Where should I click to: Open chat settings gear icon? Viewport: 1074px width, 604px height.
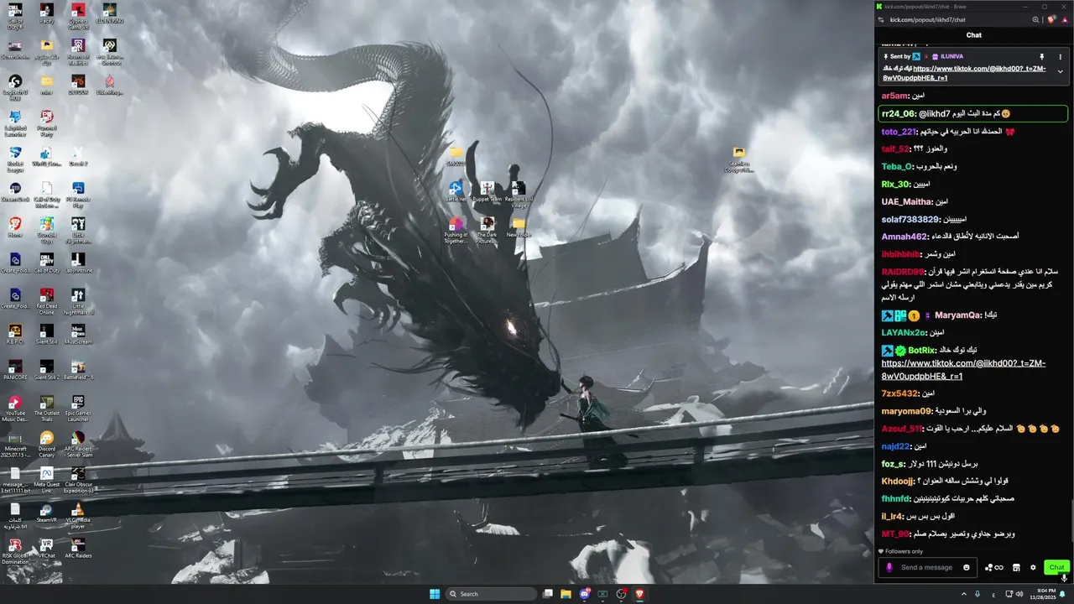1033,567
